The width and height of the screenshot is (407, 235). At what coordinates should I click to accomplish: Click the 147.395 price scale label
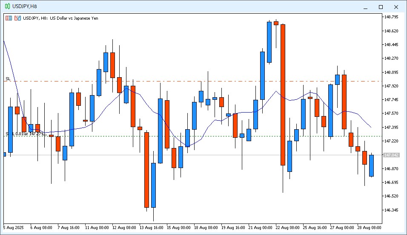coord(391,127)
